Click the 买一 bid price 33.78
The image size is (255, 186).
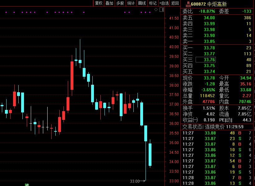pyautogui.click(x=209, y=48)
